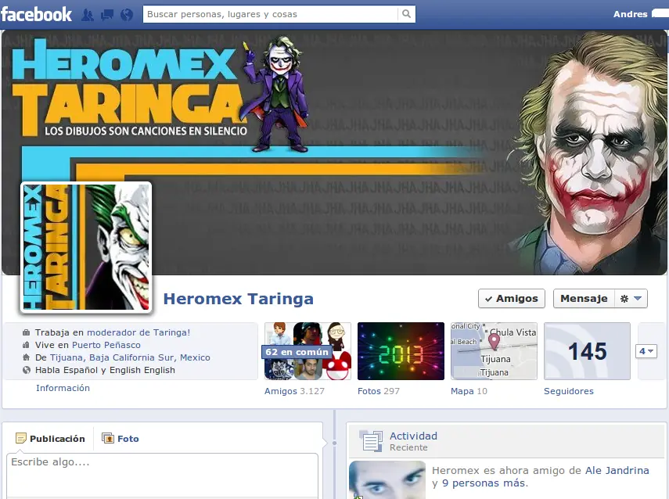Open the friend requests icon
The width and height of the screenshot is (669, 499).
tap(88, 15)
